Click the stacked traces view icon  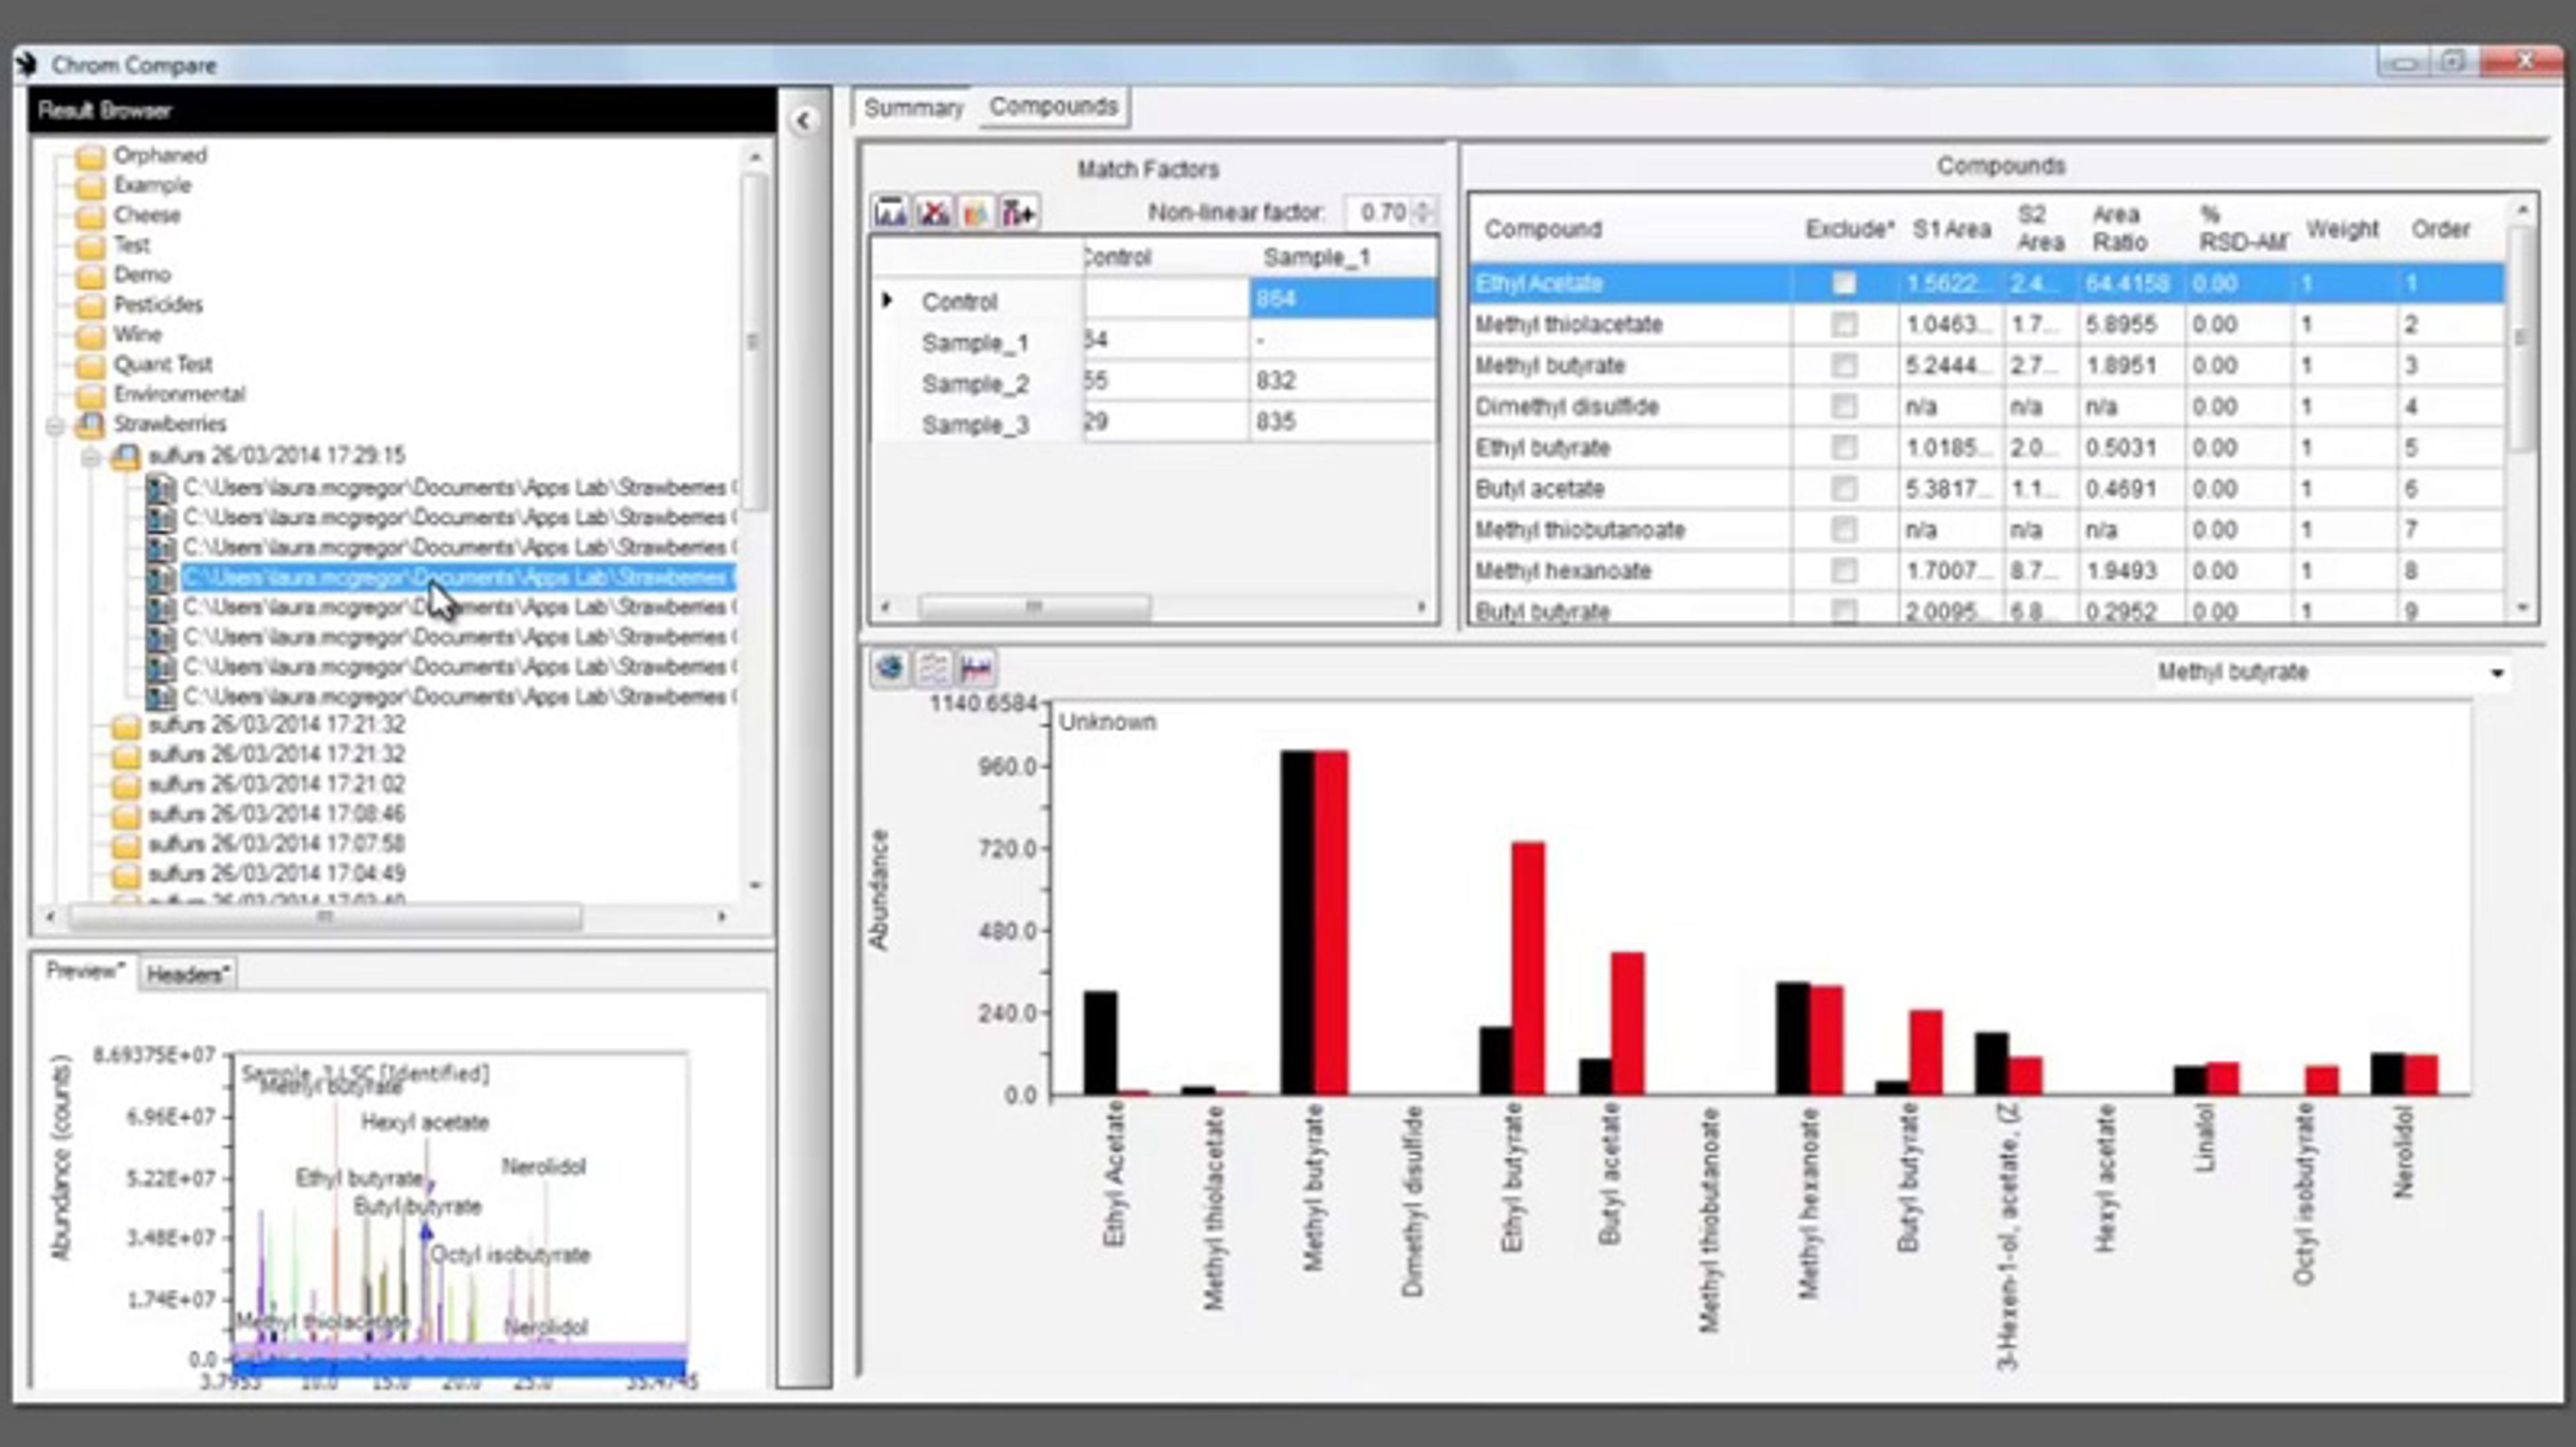[933, 668]
